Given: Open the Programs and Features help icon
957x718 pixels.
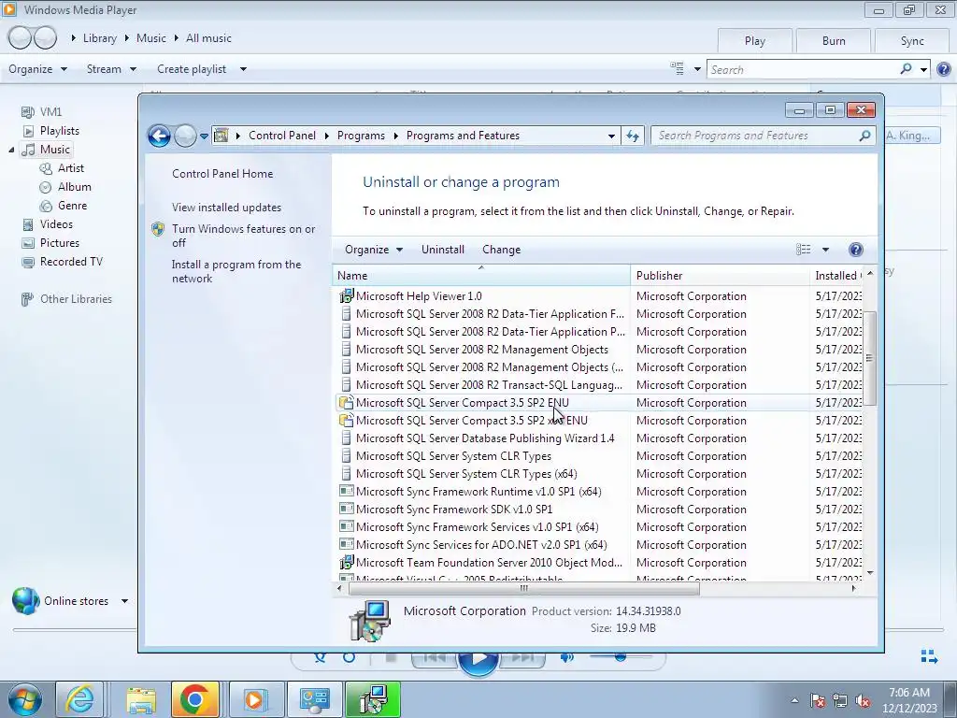Looking at the screenshot, I should pos(856,249).
